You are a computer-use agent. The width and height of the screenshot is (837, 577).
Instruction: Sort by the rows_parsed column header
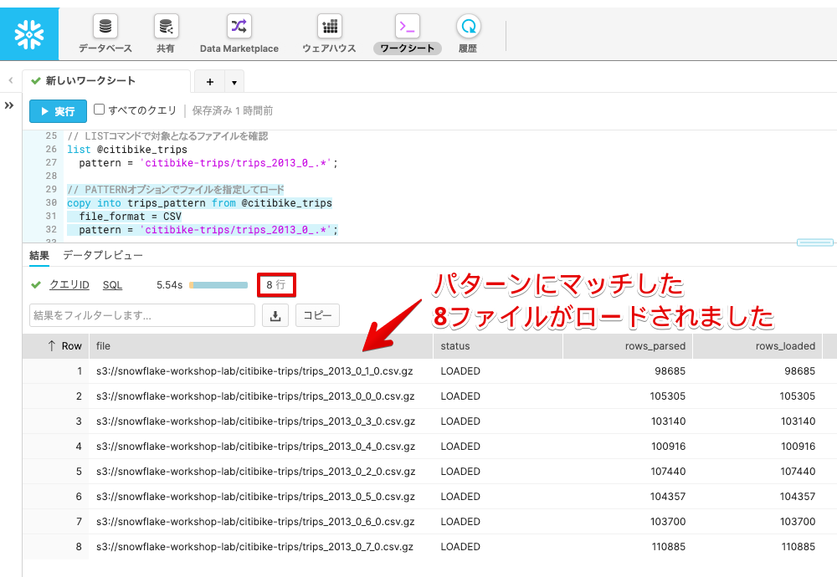(628, 346)
